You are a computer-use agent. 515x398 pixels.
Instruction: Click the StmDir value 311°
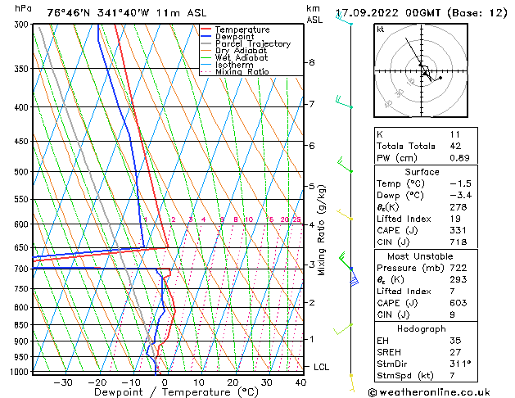tap(460, 364)
